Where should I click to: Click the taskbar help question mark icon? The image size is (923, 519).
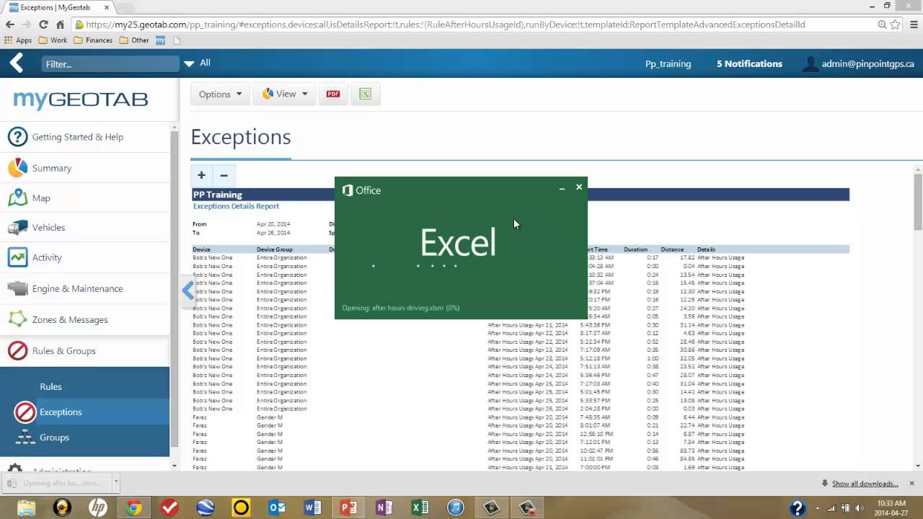click(798, 508)
